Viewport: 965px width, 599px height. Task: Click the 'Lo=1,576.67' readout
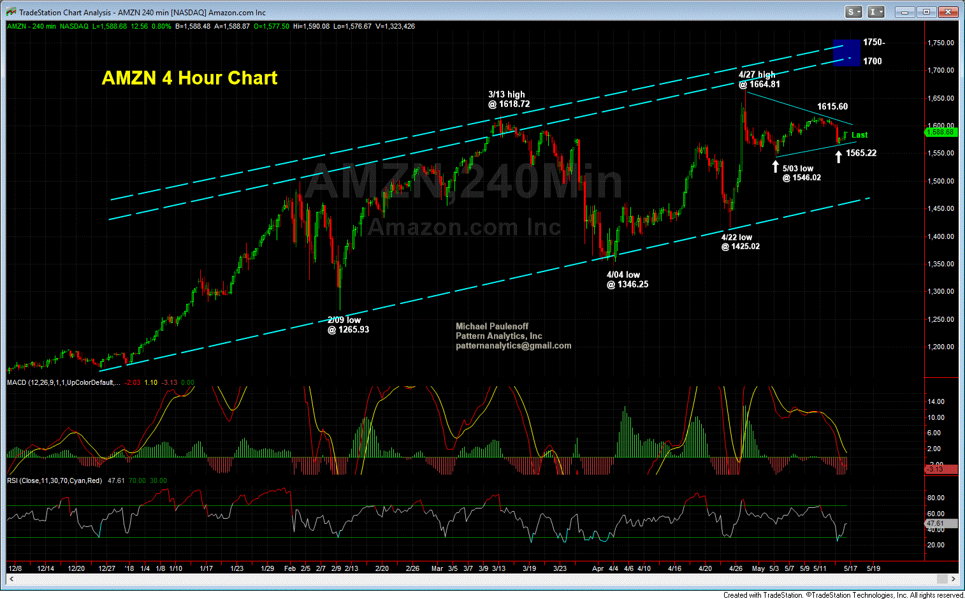click(352, 26)
